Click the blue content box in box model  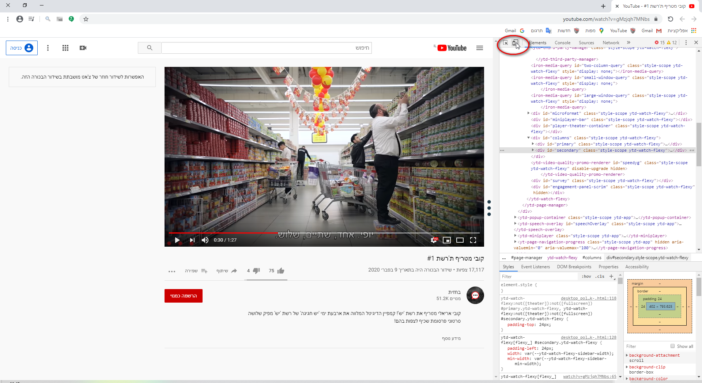[660, 307]
